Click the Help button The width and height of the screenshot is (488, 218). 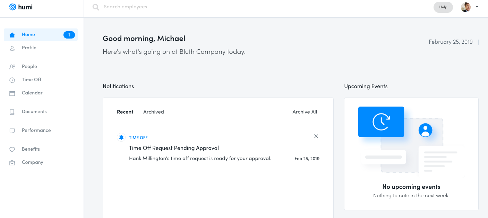443,7
